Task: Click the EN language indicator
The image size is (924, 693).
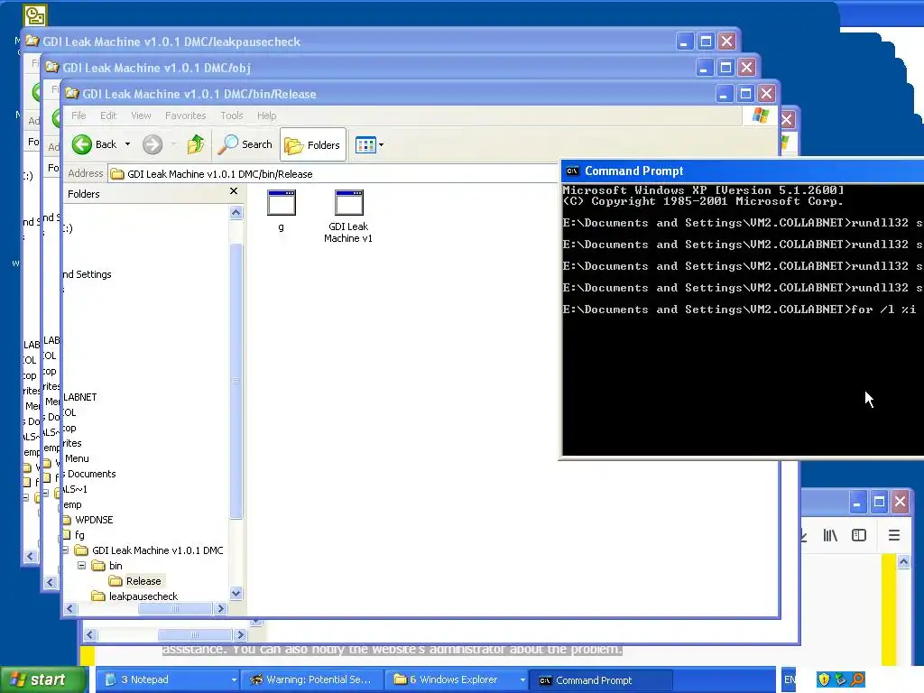Action: [x=789, y=679]
